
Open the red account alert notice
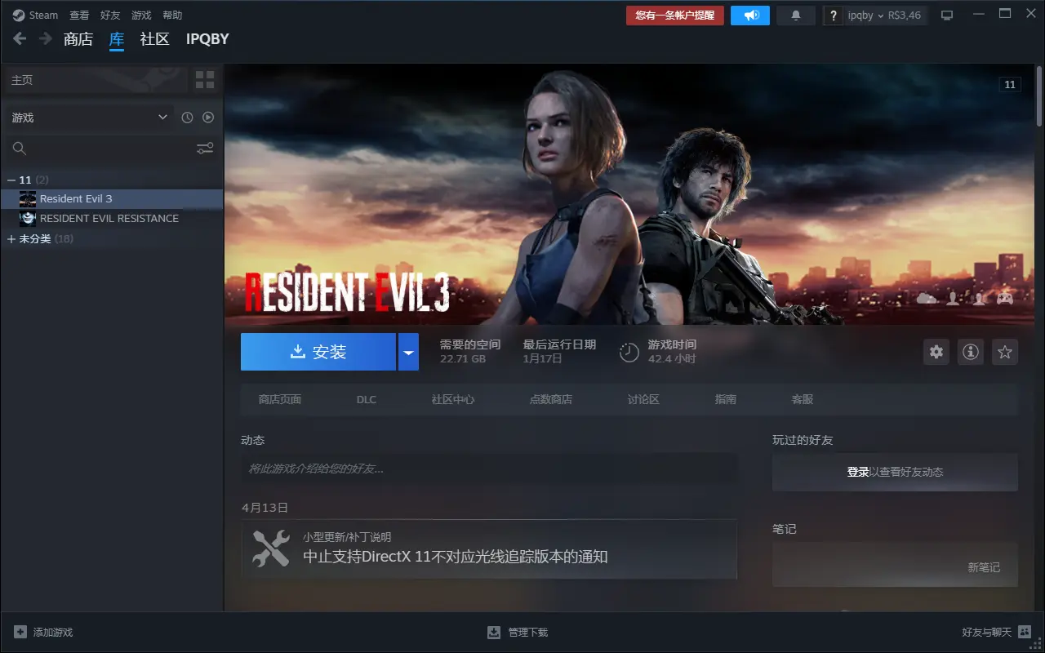[675, 16]
